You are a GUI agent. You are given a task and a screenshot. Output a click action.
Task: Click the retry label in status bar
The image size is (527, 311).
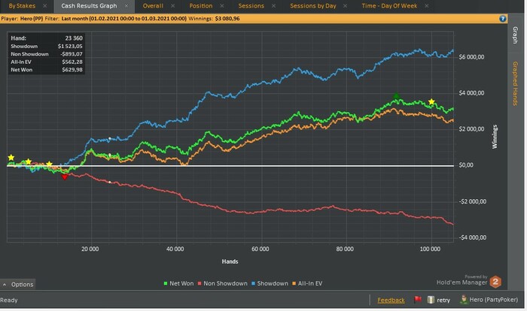coord(443,300)
